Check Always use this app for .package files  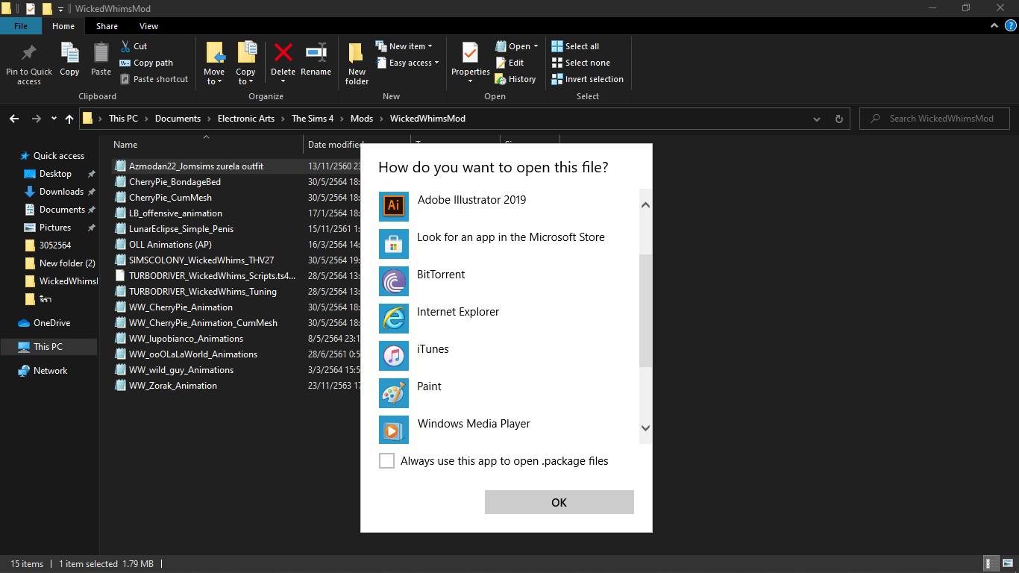tap(386, 461)
